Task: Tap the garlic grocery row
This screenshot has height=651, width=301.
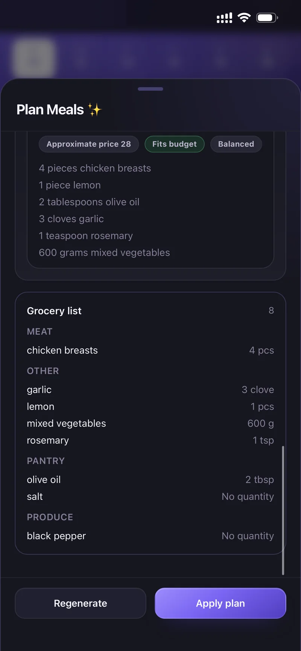Action: pyautogui.click(x=150, y=390)
